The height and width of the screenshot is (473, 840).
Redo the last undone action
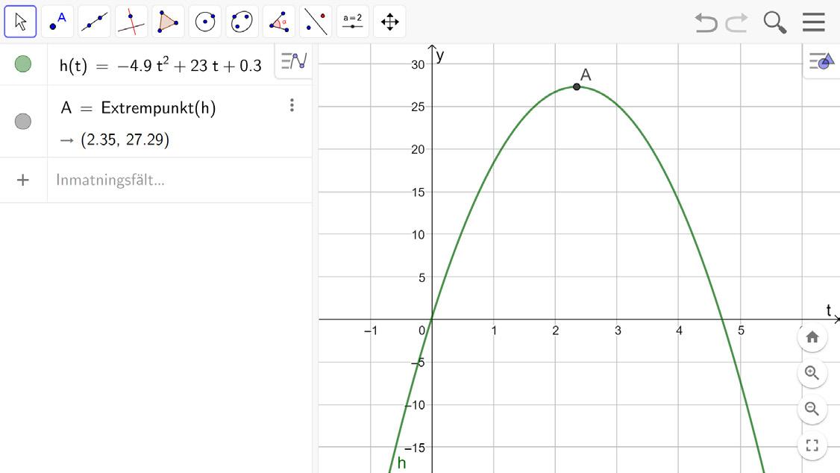point(737,23)
